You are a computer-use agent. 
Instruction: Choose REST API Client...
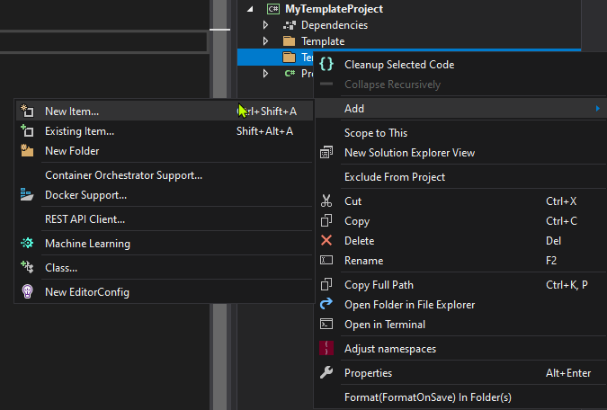tap(164, 219)
